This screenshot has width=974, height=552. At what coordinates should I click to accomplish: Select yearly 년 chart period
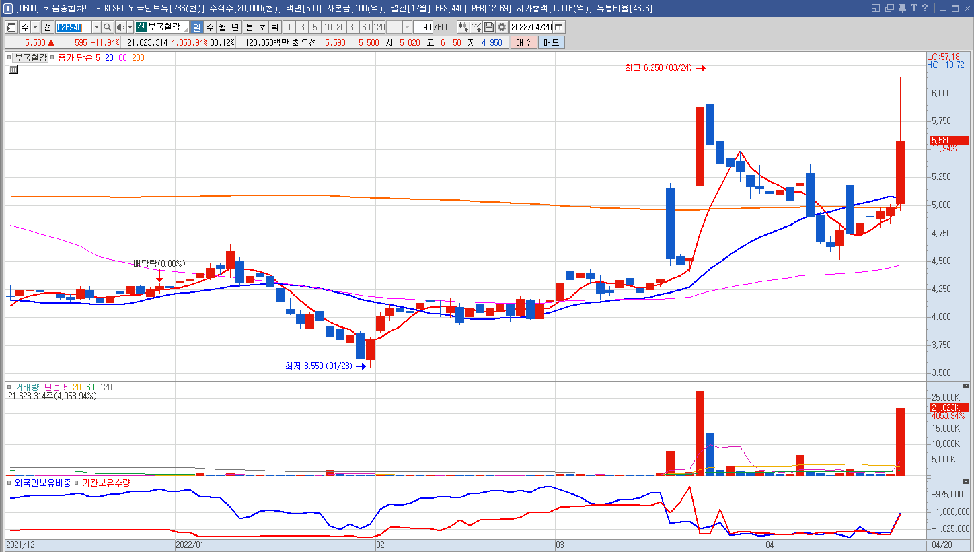[x=235, y=27]
